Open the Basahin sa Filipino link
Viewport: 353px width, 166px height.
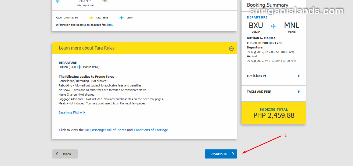coord(72,112)
